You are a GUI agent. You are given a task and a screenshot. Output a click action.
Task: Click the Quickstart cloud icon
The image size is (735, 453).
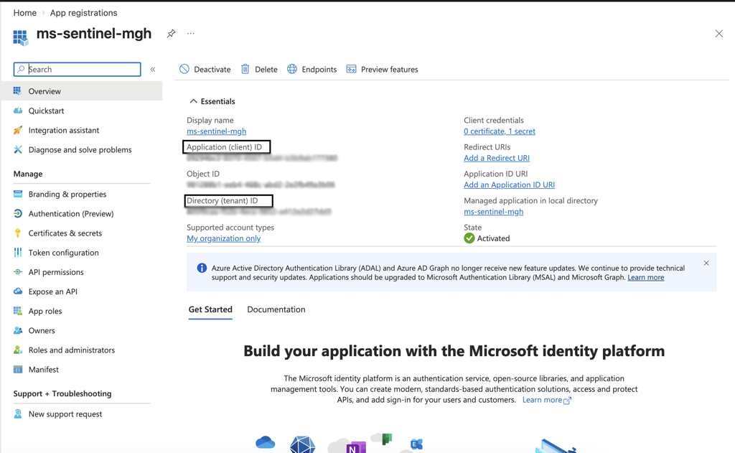(x=18, y=111)
